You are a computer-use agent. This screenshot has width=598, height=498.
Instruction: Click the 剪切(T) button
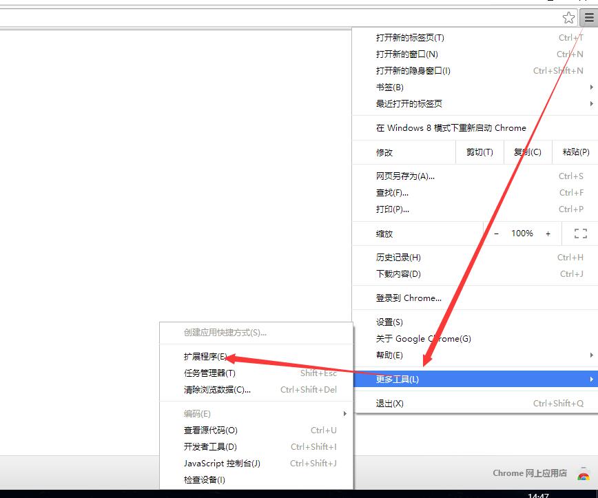coord(480,152)
